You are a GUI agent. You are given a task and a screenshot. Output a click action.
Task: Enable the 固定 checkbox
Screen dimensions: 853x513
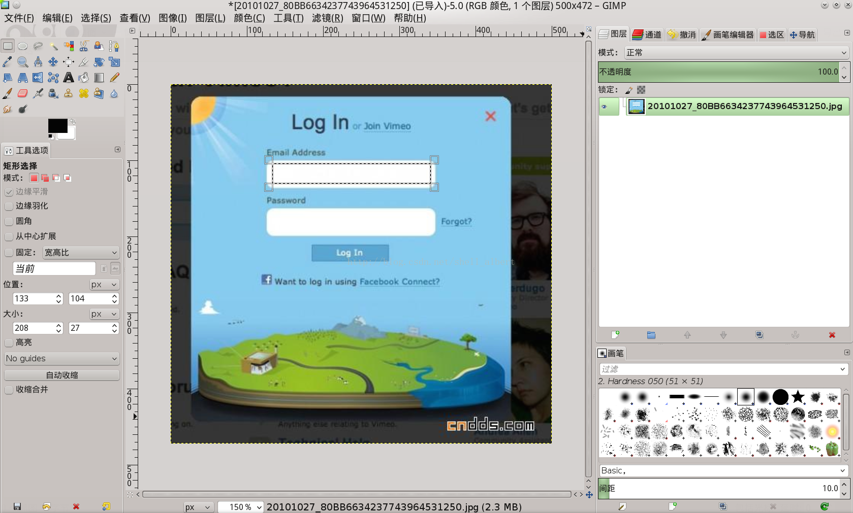(9, 253)
